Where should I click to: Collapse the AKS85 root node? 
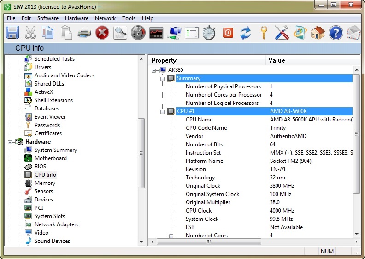click(x=153, y=70)
